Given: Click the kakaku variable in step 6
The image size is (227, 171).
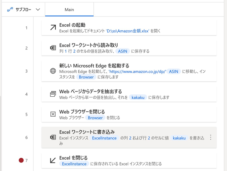Looking at the screenshot, I should (179, 138).
